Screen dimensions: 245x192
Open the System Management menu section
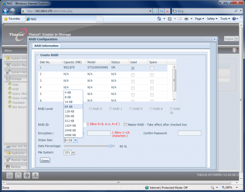(16, 65)
